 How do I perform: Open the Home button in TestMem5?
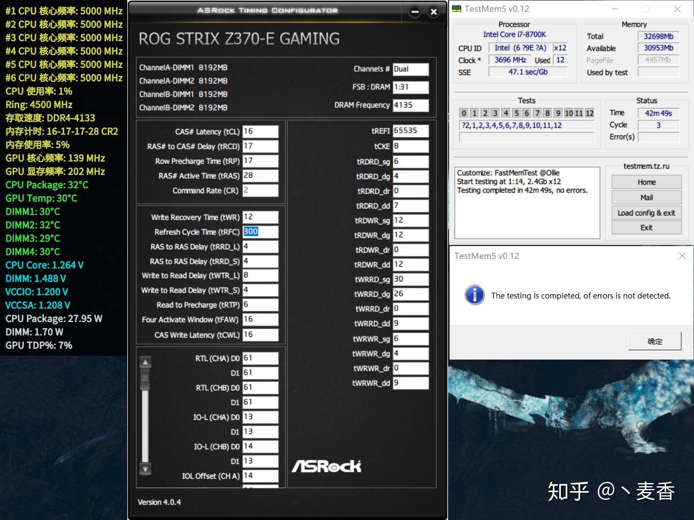point(646,182)
